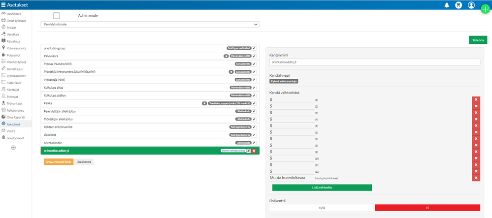492x218 pixels.
Task: Edit Kohteen erityishuomiot via its pencil icon
Action: 254,127
